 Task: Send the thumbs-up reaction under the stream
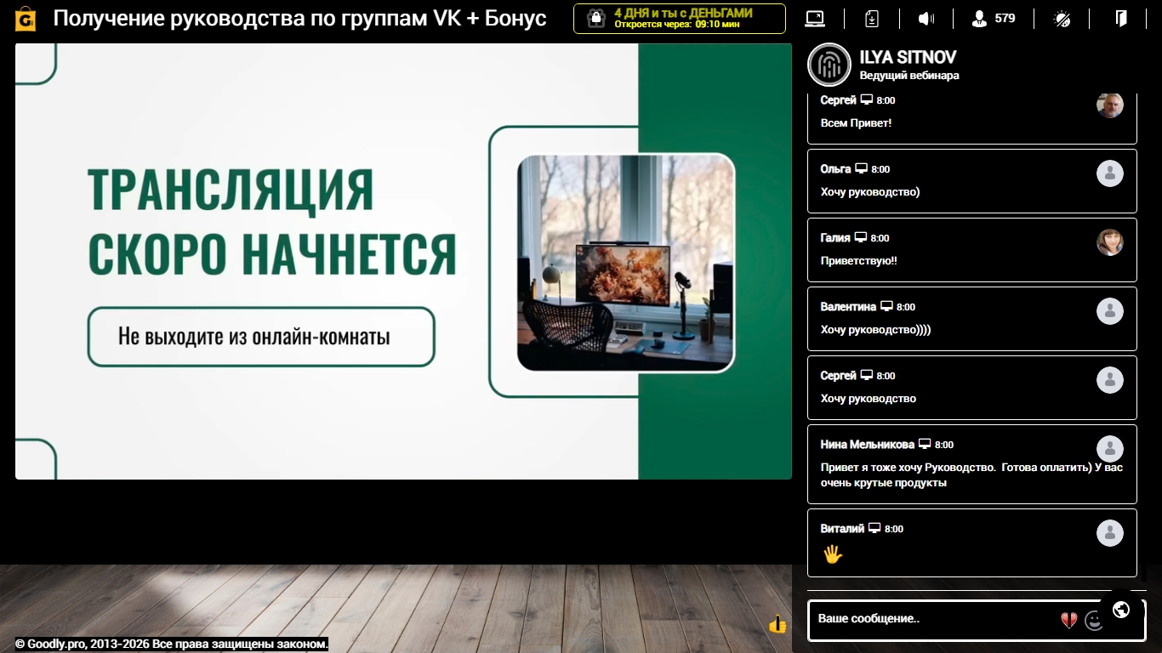tap(777, 625)
